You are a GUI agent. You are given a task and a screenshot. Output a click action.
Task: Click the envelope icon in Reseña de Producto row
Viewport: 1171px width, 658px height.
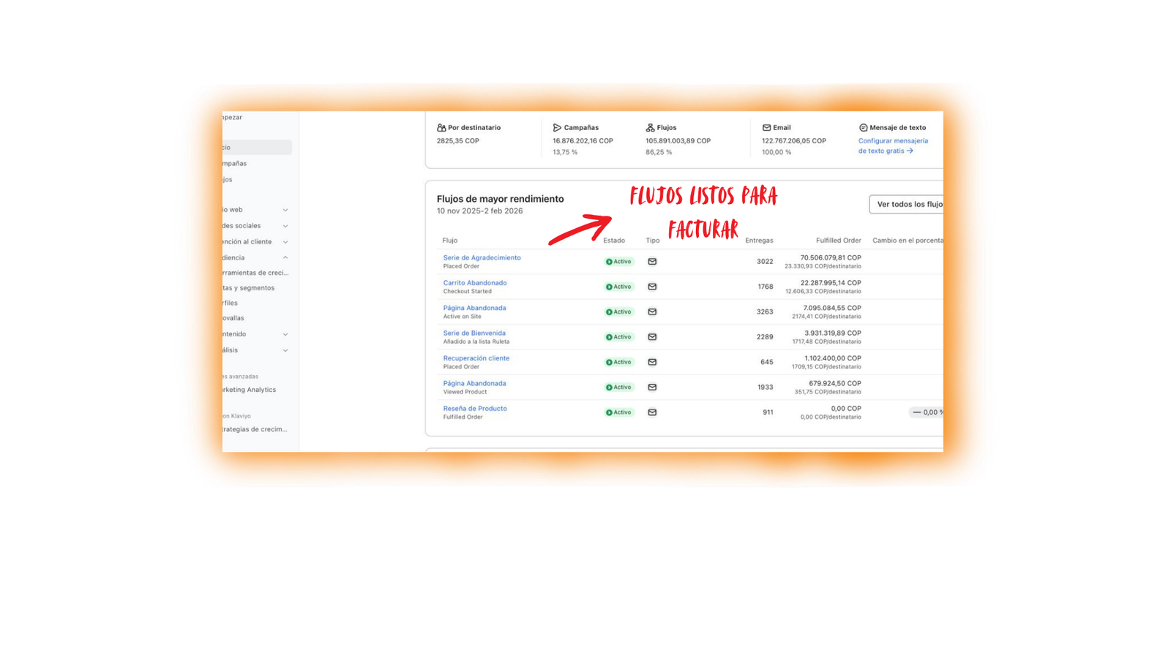coord(652,412)
